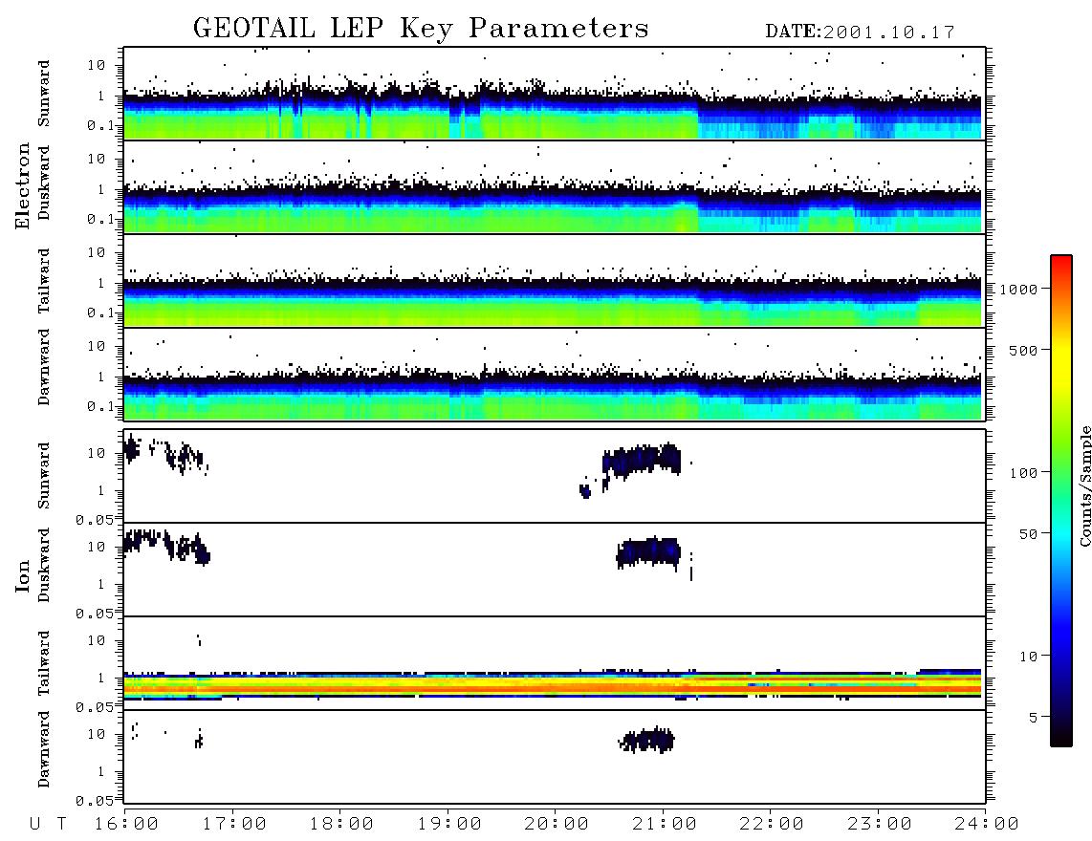Image resolution: width=1092 pixels, height=841 pixels.
Task: Click the 'GEOTAIL LEP Key Parameters' title
Action: 421,29
